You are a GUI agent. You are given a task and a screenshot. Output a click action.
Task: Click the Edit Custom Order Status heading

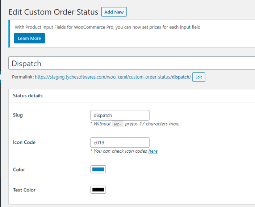[x=53, y=12]
